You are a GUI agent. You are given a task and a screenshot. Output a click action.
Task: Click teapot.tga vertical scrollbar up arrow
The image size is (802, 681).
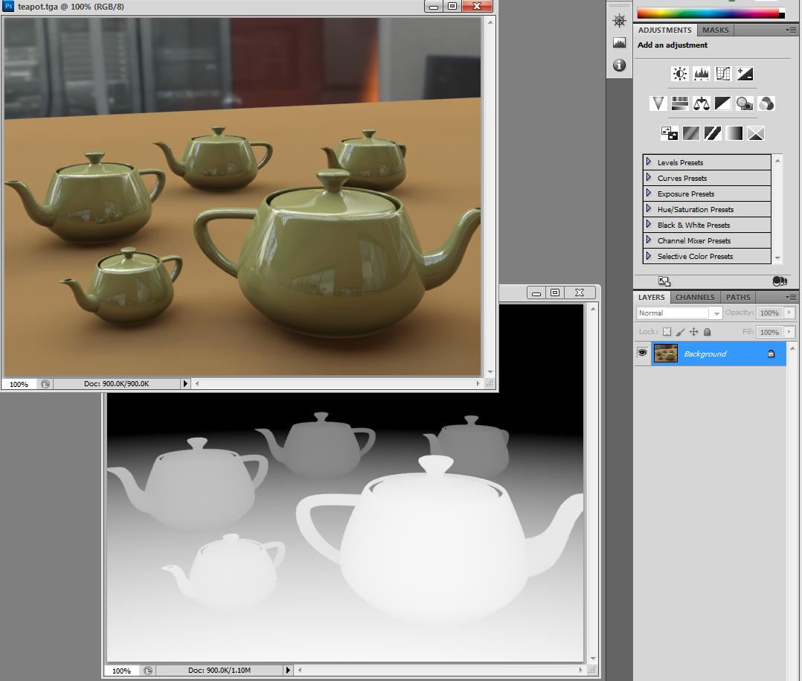pos(490,22)
